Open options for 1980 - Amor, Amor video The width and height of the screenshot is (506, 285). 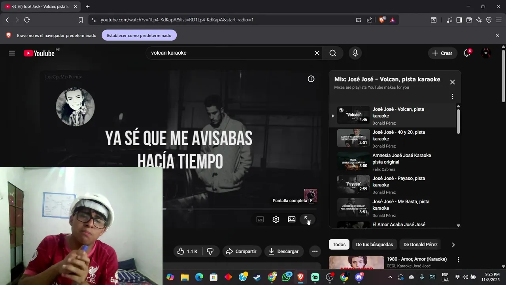click(x=459, y=260)
